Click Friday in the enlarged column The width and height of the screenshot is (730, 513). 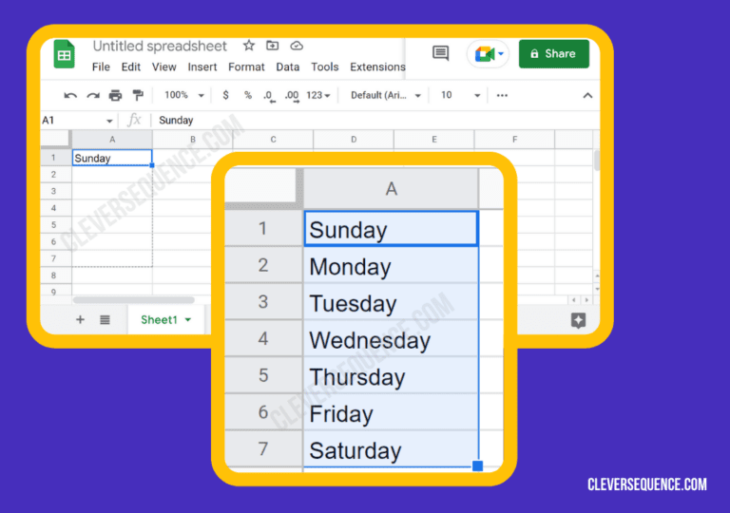pyautogui.click(x=391, y=412)
